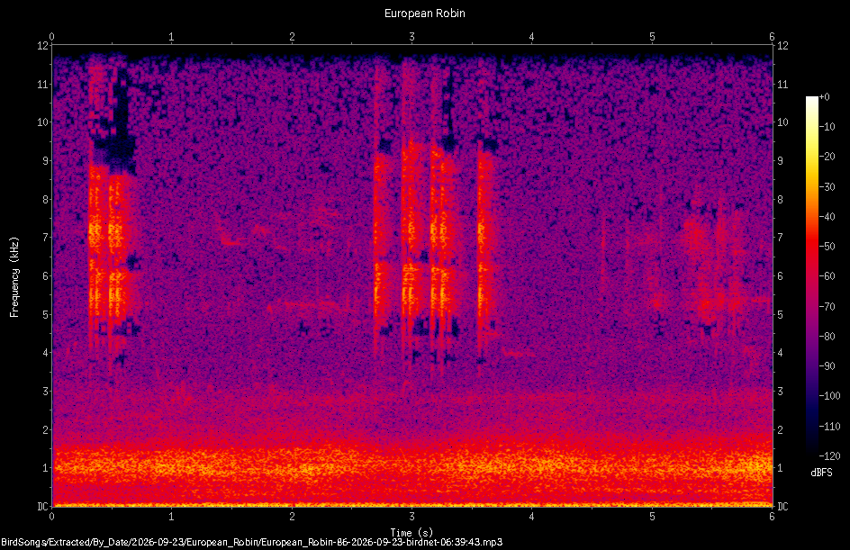Select the mp3 file path caption text
This screenshot has height=550, width=850.
[251, 542]
